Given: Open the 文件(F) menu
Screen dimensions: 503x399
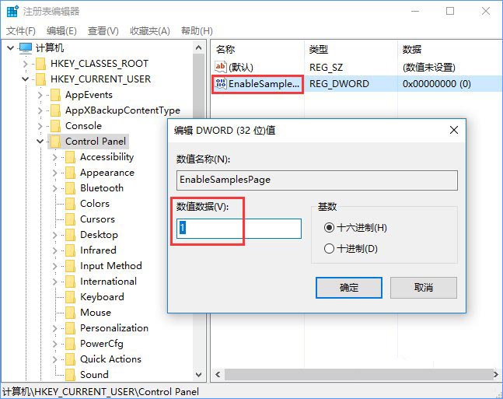Looking at the screenshot, I should [x=22, y=31].
